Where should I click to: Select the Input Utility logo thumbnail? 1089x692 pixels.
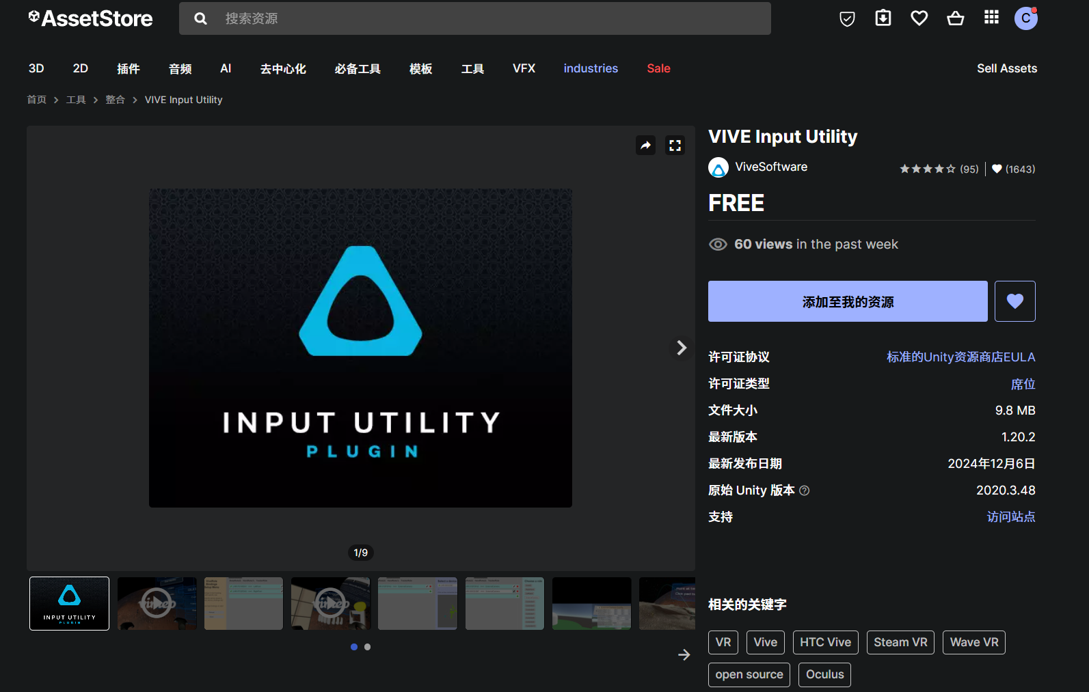(70, 603)
